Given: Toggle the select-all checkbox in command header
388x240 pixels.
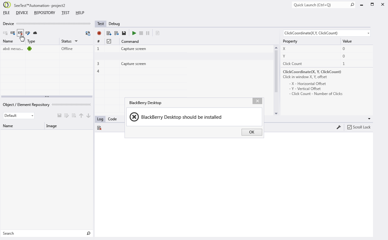Looking at the screenshot, I should tap(109, 41).
